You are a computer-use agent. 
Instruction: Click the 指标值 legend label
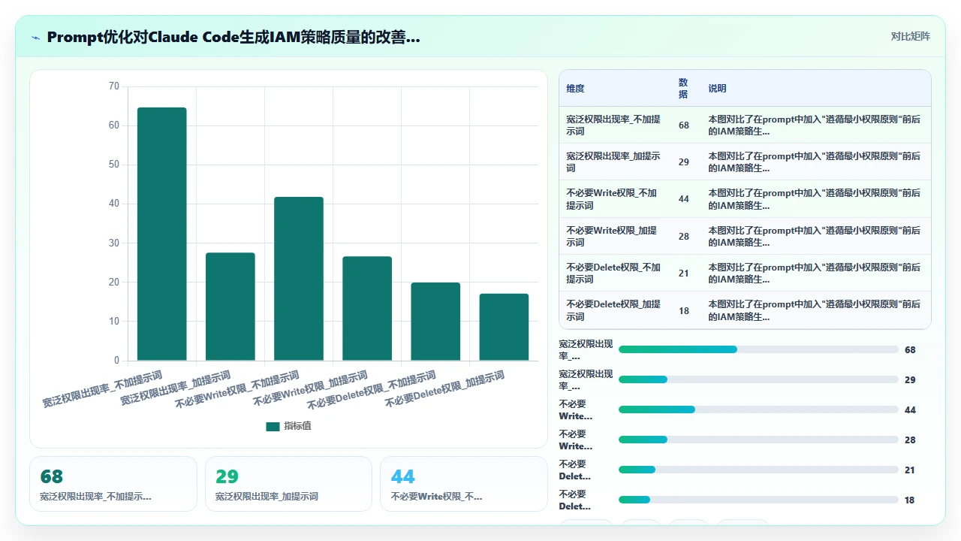[297, 426]
